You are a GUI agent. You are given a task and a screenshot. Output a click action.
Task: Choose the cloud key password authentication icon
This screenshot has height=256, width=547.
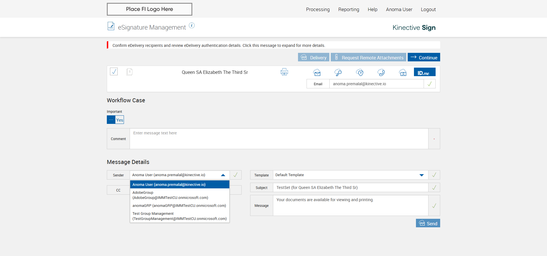pyautogui.click(x=338, y=72)
